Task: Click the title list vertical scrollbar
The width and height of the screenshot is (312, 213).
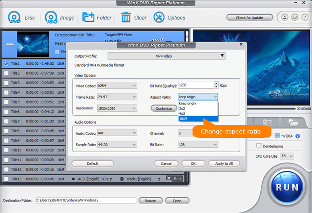Action: [x=187, y=36]
